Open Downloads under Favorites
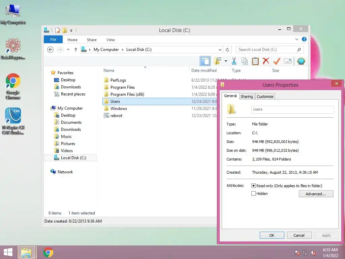This screenshot has height=259, width=345. (x=71, y=87)
